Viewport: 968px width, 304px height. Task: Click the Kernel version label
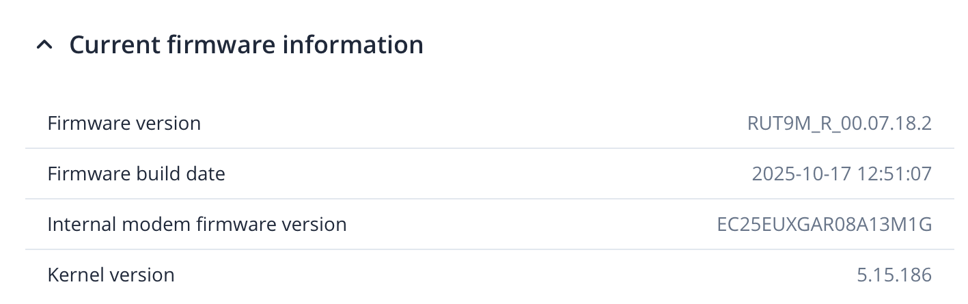[x=111, y=275]
